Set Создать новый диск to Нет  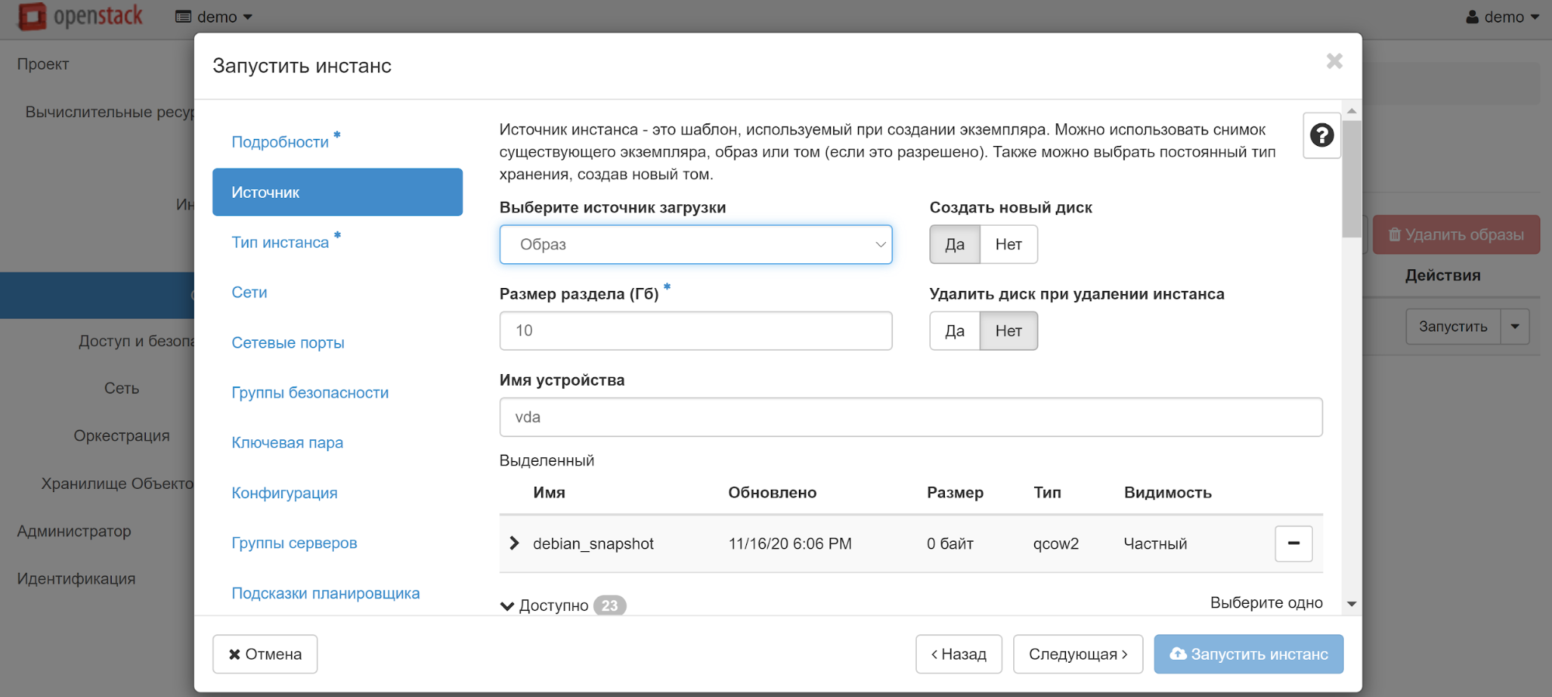(1009, 244)
